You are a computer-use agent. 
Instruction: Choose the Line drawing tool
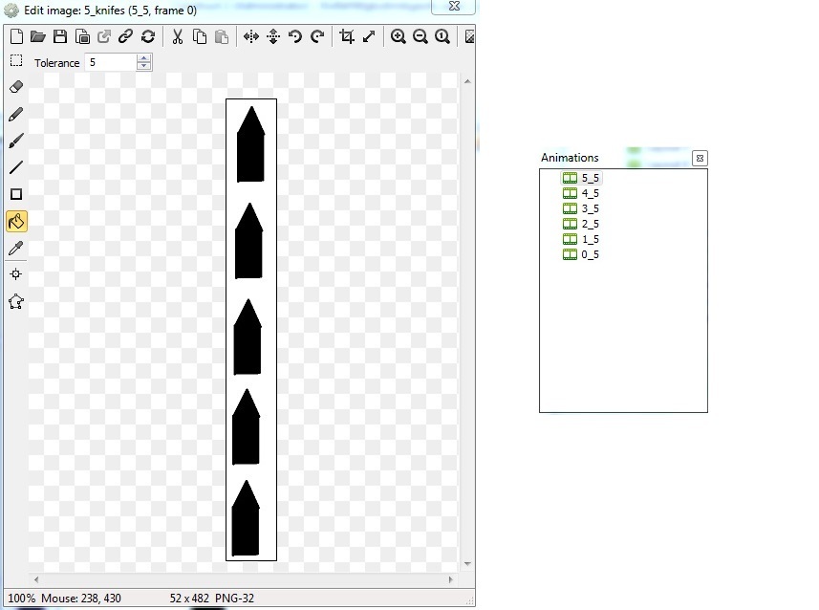point(15,167)
